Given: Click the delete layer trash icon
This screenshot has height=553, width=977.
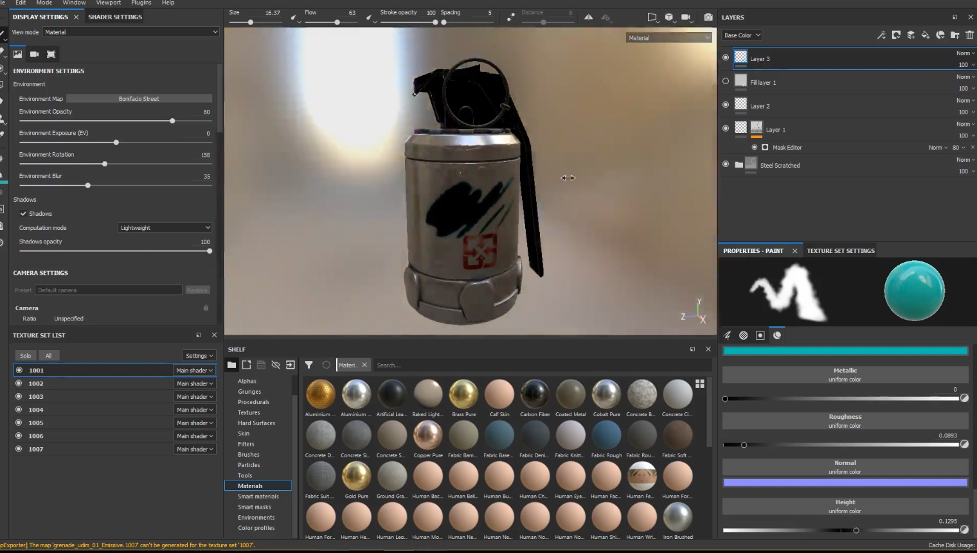Looking at the screenshot, I should (x=969, y=35).
